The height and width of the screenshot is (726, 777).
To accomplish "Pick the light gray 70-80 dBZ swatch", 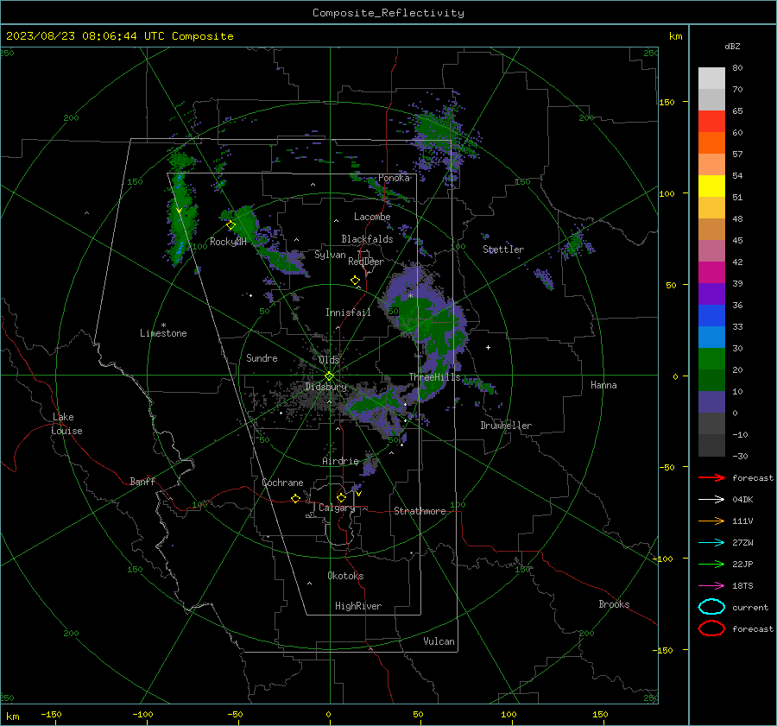I will pyautogui.click(x=711, y=79).
